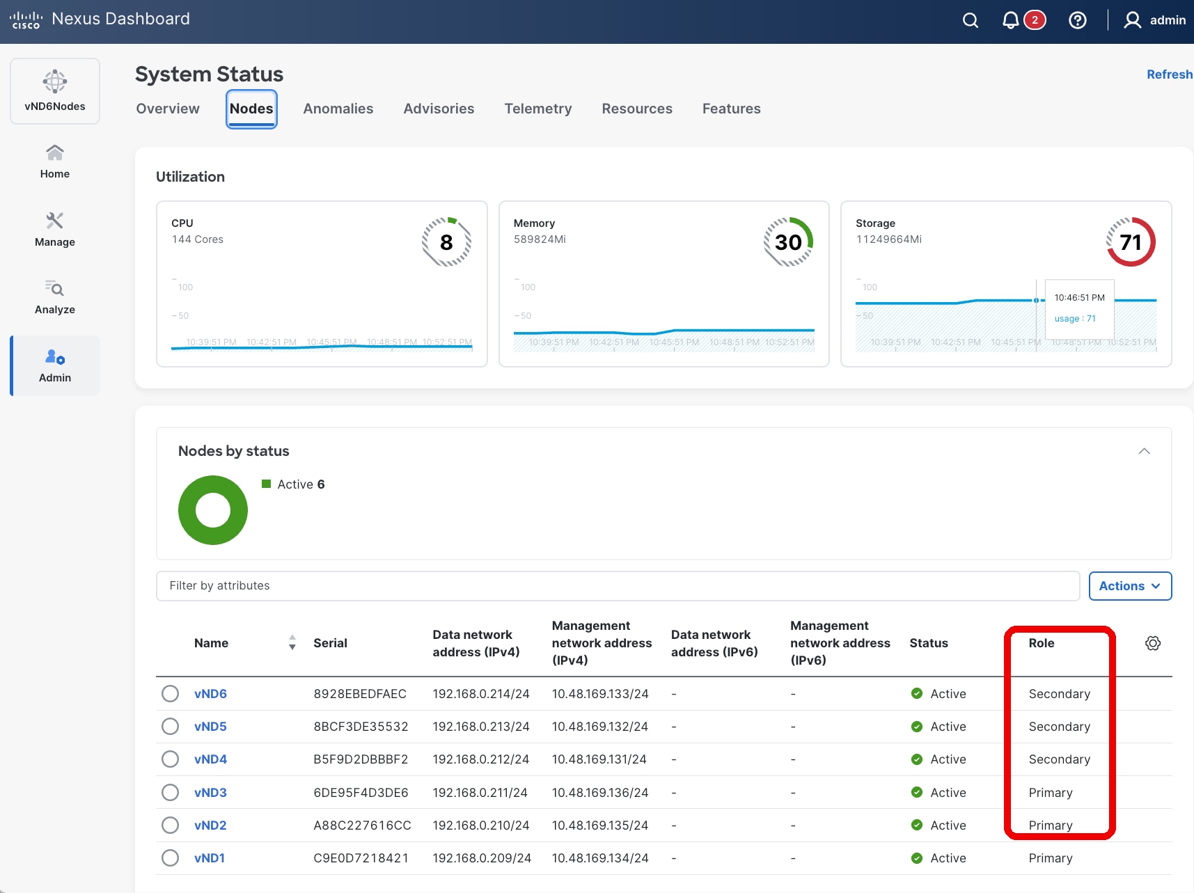Click the 192.168.0.213/24 data address
Screen dimensions: 1194x893
(x=481, y=727)
